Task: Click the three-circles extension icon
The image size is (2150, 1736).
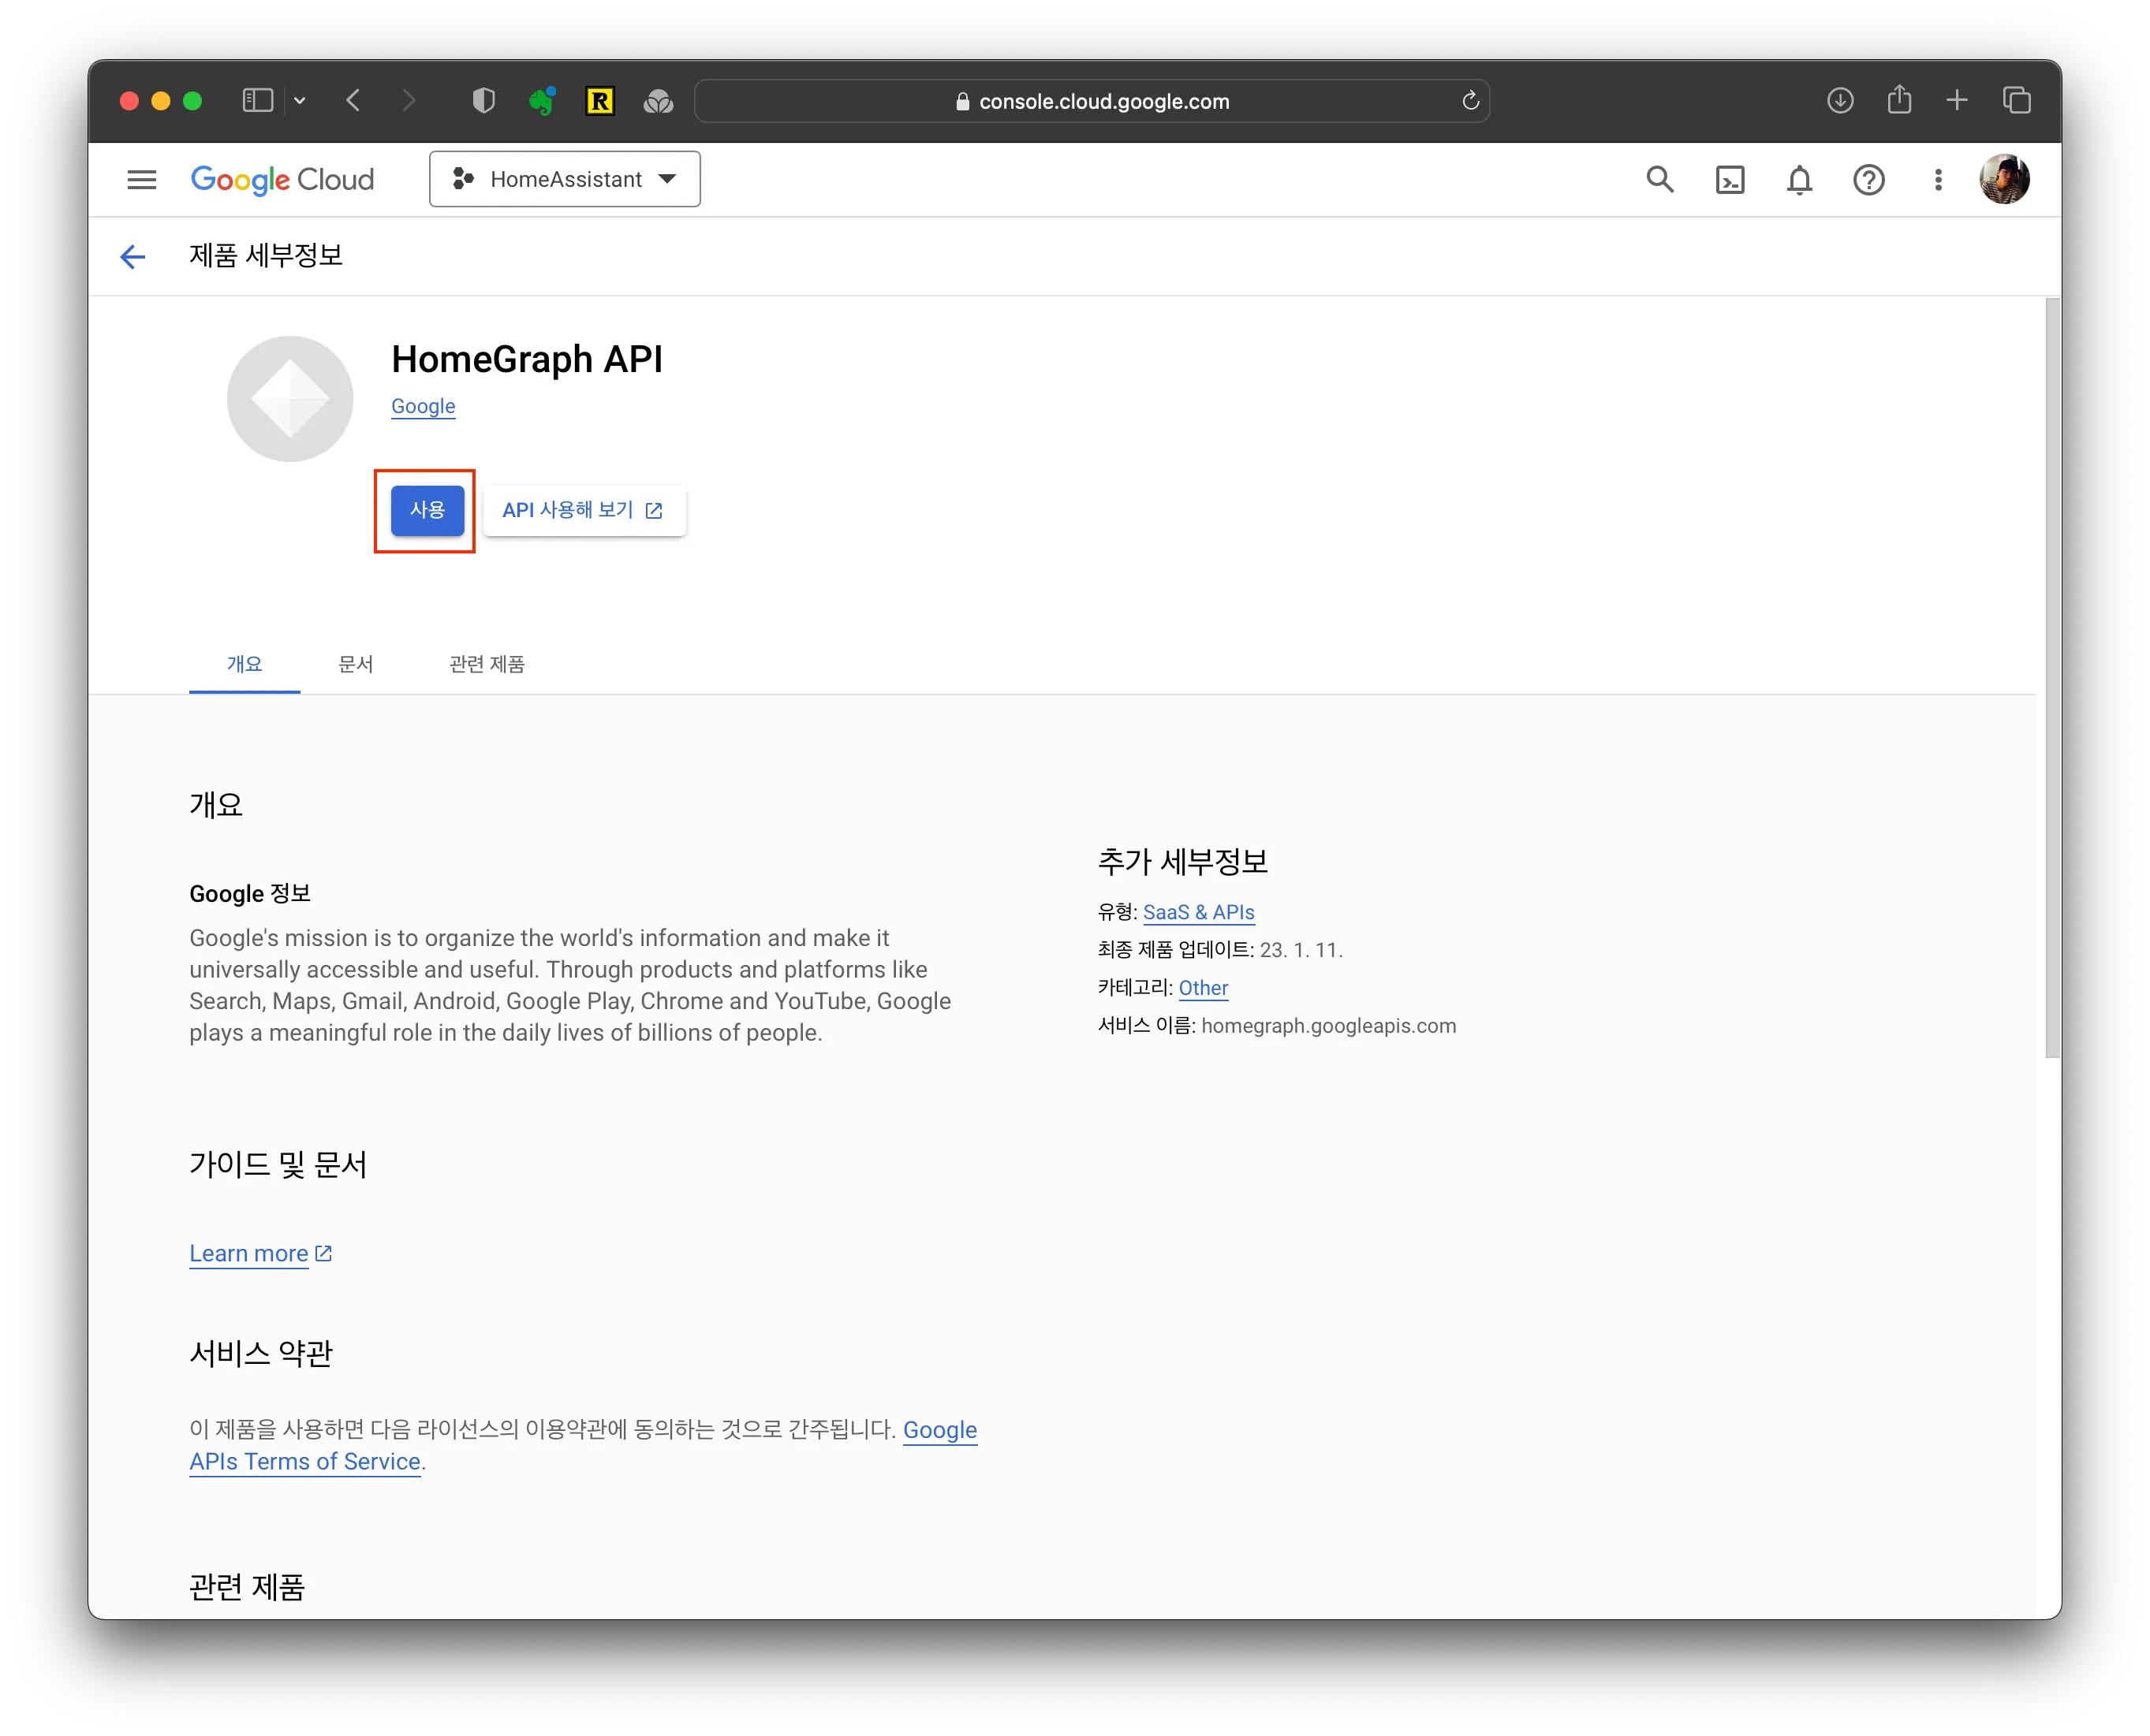Action: pos(659,100)
